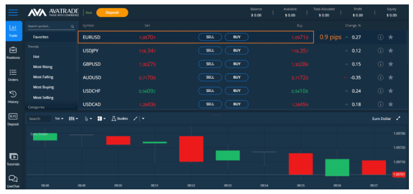Toggle AUDUSD favorite star
This screenshot has width=413, height=194.
tap(391, 78)
